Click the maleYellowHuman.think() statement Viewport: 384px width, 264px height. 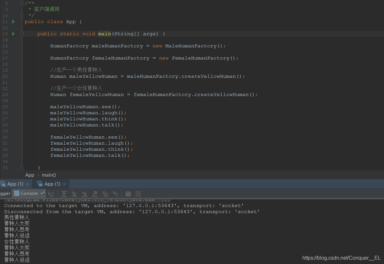tap(88, 119)
